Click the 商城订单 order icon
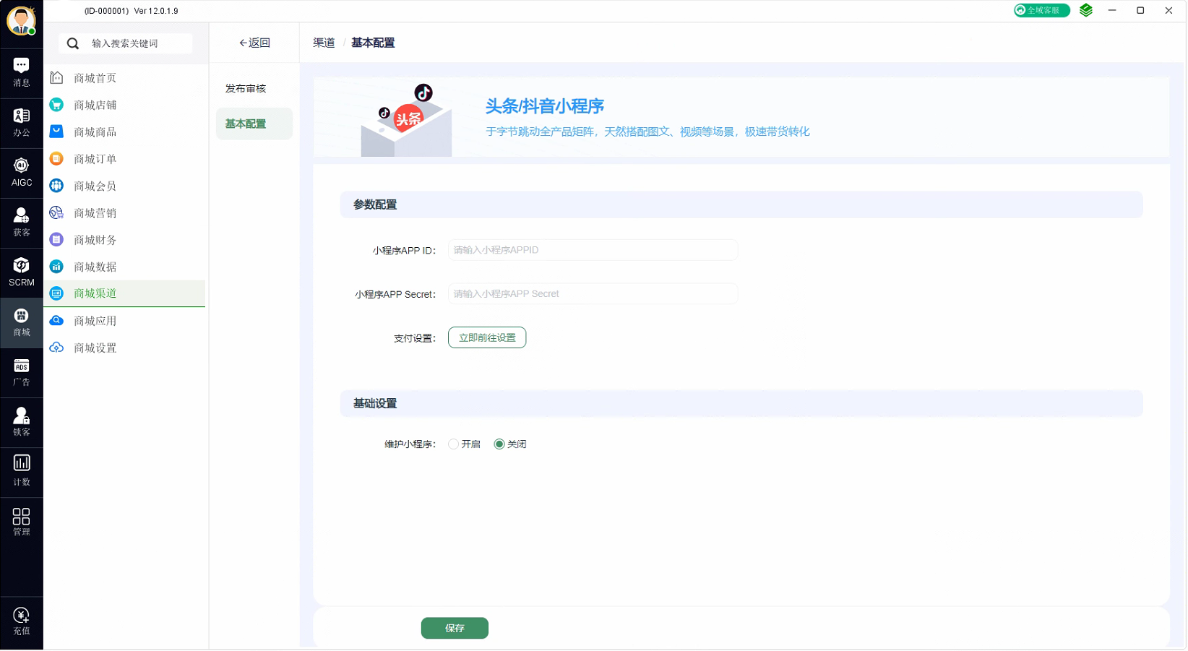Screen dimensions: 1188x651 (56, 158)
